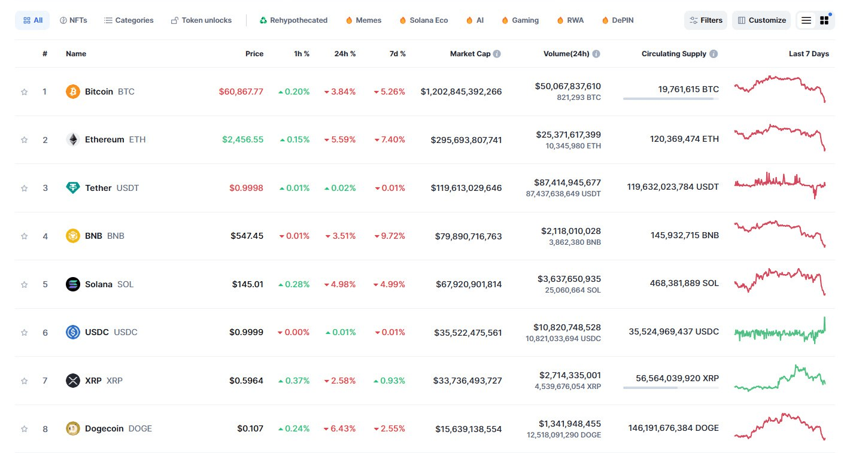Sort by Price column header
Image resolution: width=850 pixels, height=453 pixels.
point(254,54)
